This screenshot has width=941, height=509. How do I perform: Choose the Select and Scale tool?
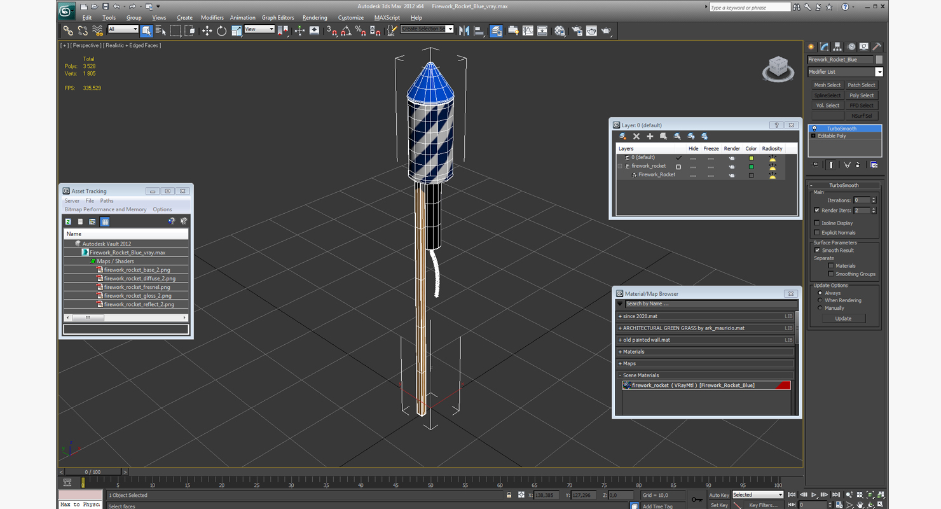236,31
